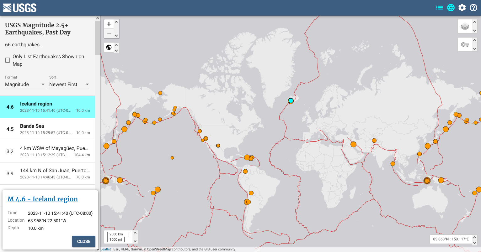Click the popup location 63.958°N 22.501°W
The width and height of the screenshot is (481, 252).
click(47, 221)
